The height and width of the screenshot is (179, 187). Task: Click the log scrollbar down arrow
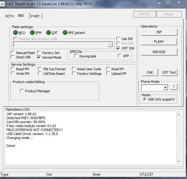pos(179,161)
